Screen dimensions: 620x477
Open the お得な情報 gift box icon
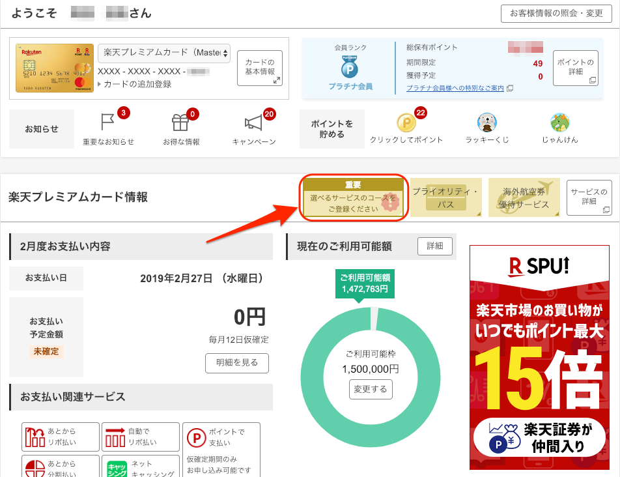point(180,123)
